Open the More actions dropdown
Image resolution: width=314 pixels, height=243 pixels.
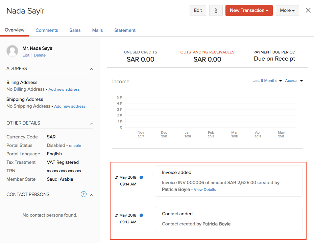tap(287, 10)
